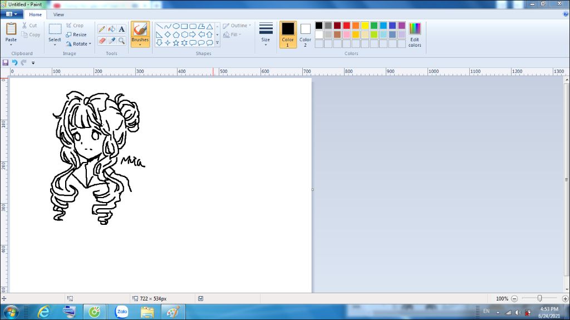This screenshot has width=570, height=320.
Task: Open the Paint Help icon
Action: point(566,14)
